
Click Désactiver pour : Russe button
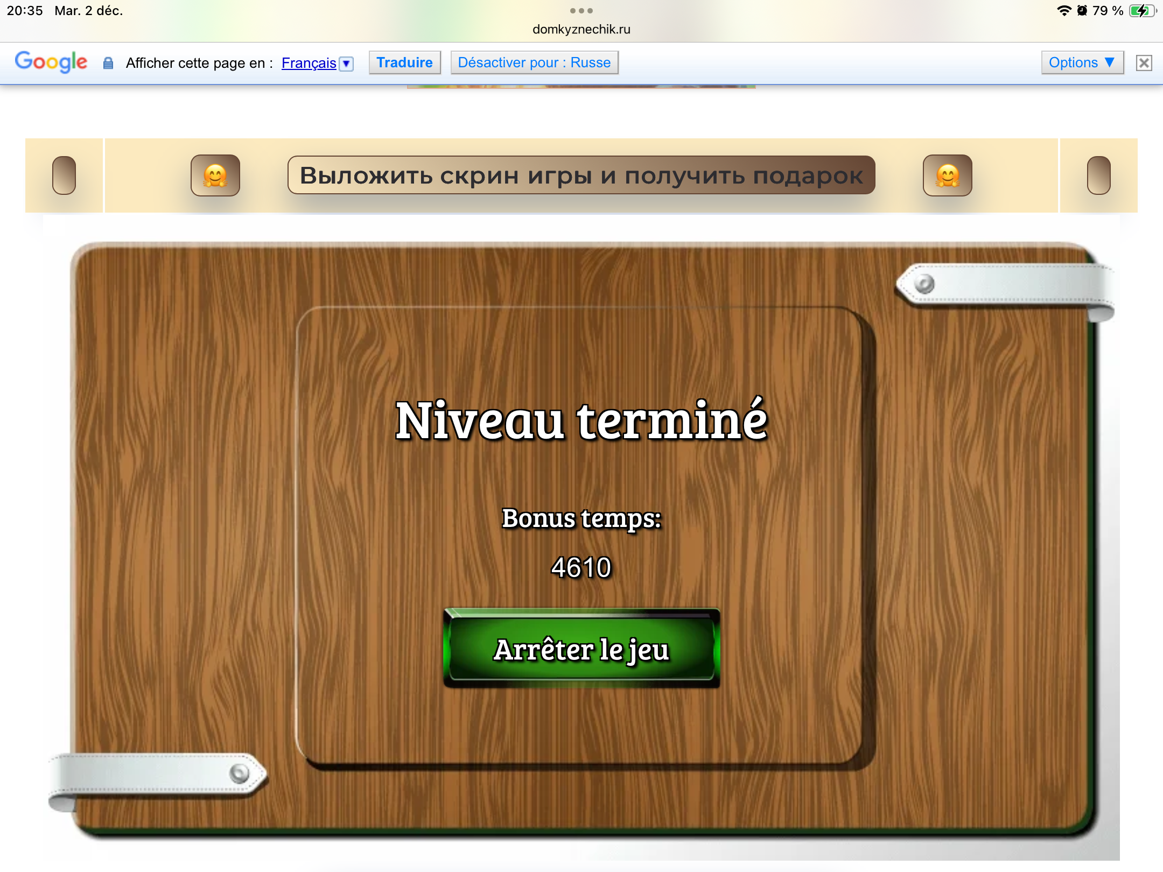(x=534, y=63)
